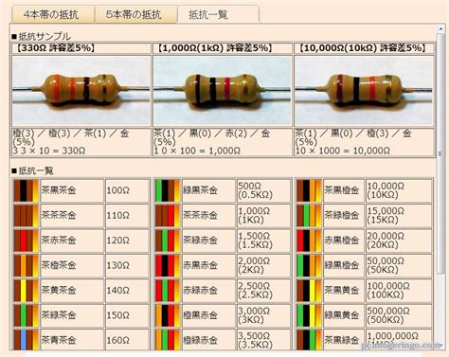
Task: Click the 【330Ω 許容差5%】 header cell
Action: pos(81,48)
